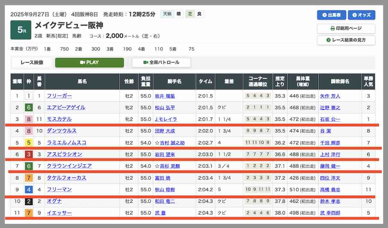Open the レース結果の見方 guide
Screen dimensions: 388x228
pyautogui.click(x=346, y=40)
